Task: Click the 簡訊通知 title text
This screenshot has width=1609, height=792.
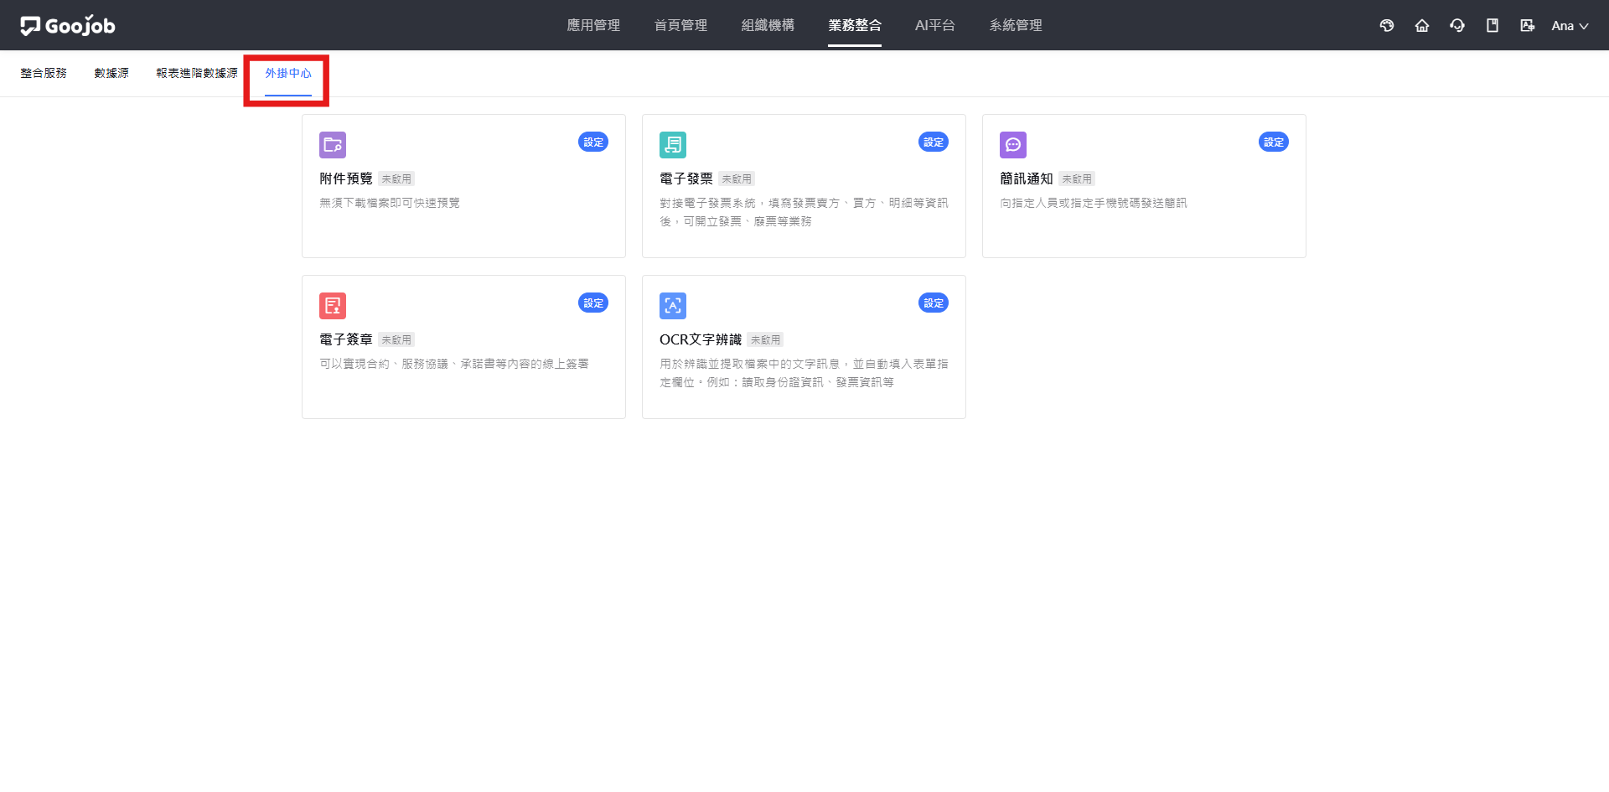Action: tap(1027, 179)
